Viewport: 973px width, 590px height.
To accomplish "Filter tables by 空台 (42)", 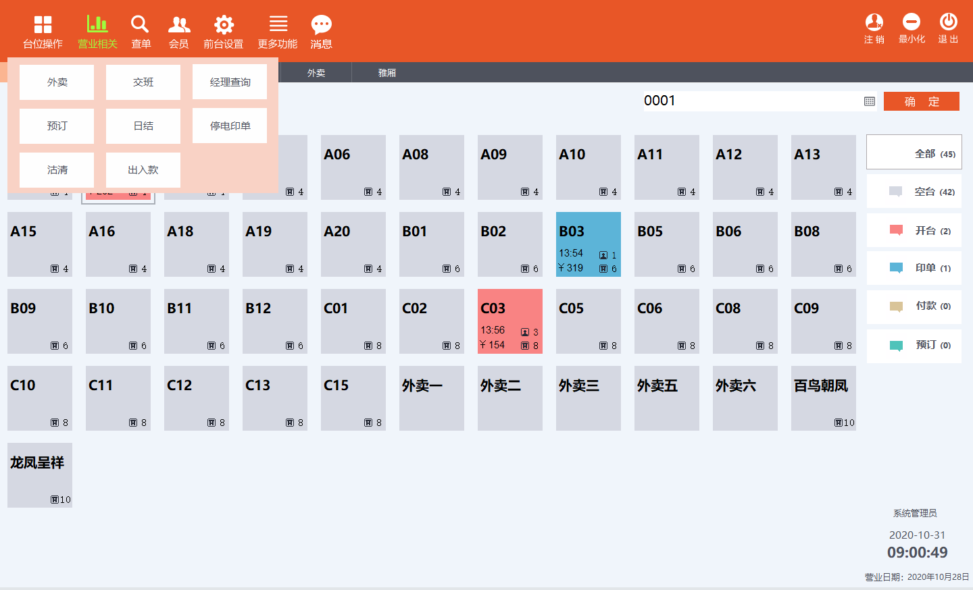I will [x=914, y=192].
